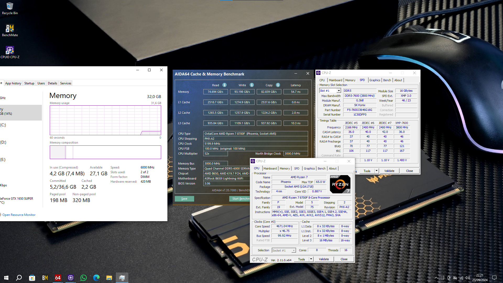Click Tools button in front CPU-Z window
503x283 pixels.
click(302, 259)
